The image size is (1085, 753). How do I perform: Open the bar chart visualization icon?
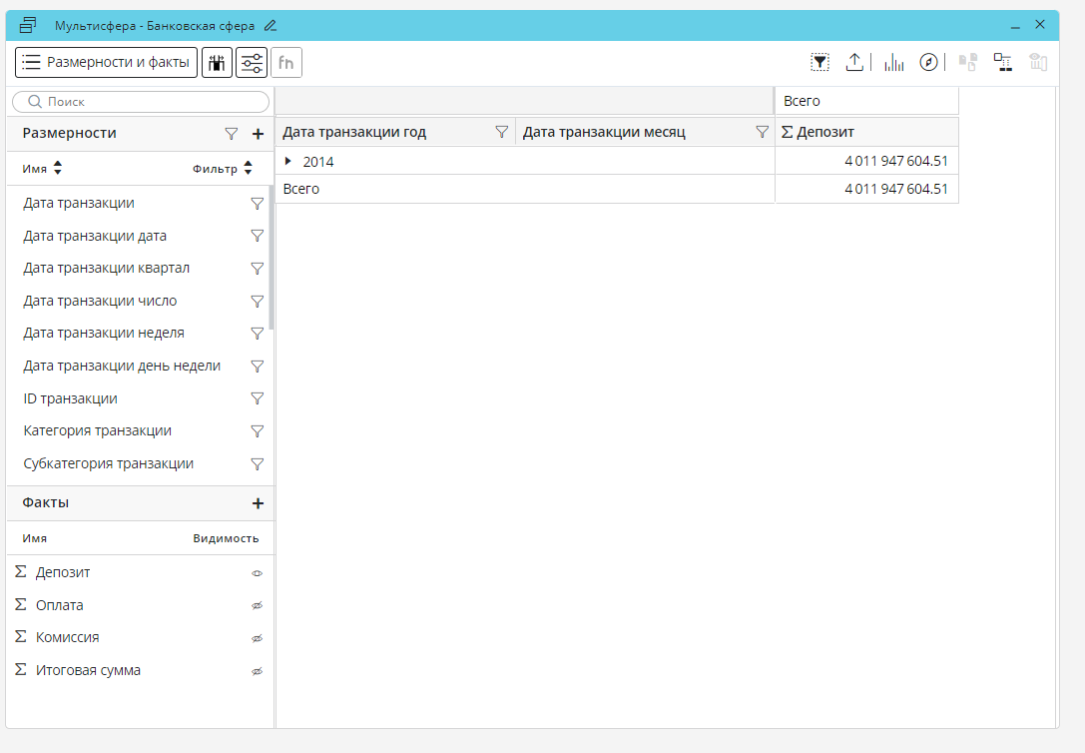893,63
